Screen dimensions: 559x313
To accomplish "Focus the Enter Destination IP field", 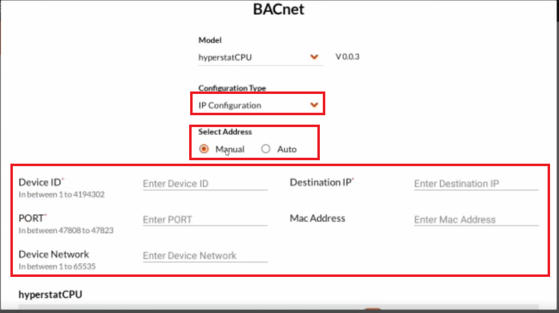I will [x=476, y=184].
